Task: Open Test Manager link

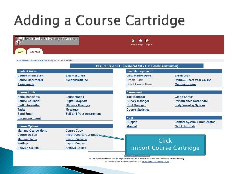Action: [x=136, y=97]
